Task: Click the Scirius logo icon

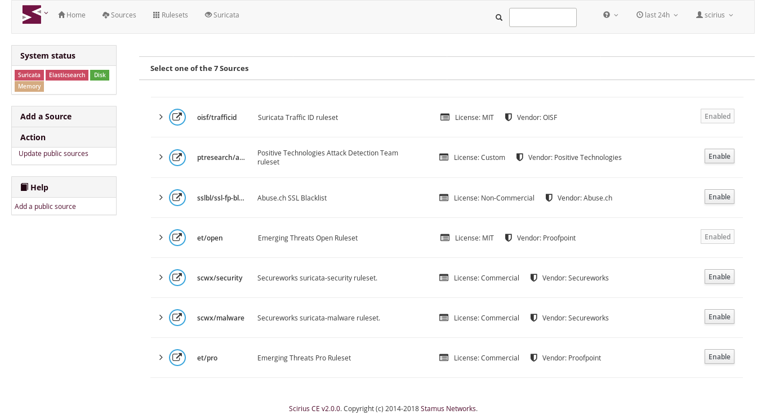Action: pos(32,15)
